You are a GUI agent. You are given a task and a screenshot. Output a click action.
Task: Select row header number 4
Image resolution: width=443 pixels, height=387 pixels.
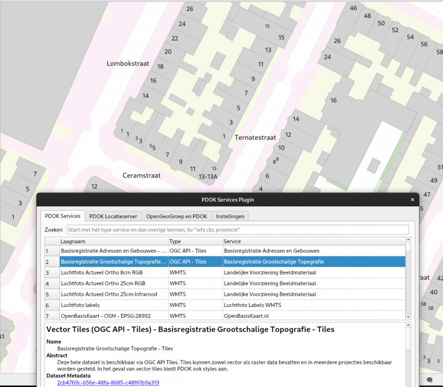pyautogui.click(x=52, y=283)
